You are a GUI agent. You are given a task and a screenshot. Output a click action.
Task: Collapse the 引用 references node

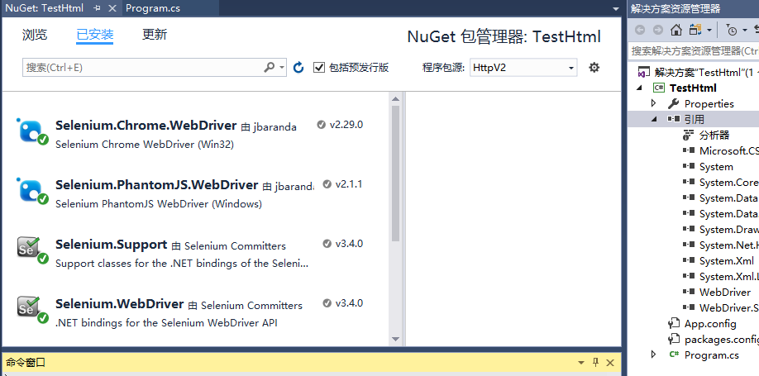653,119
